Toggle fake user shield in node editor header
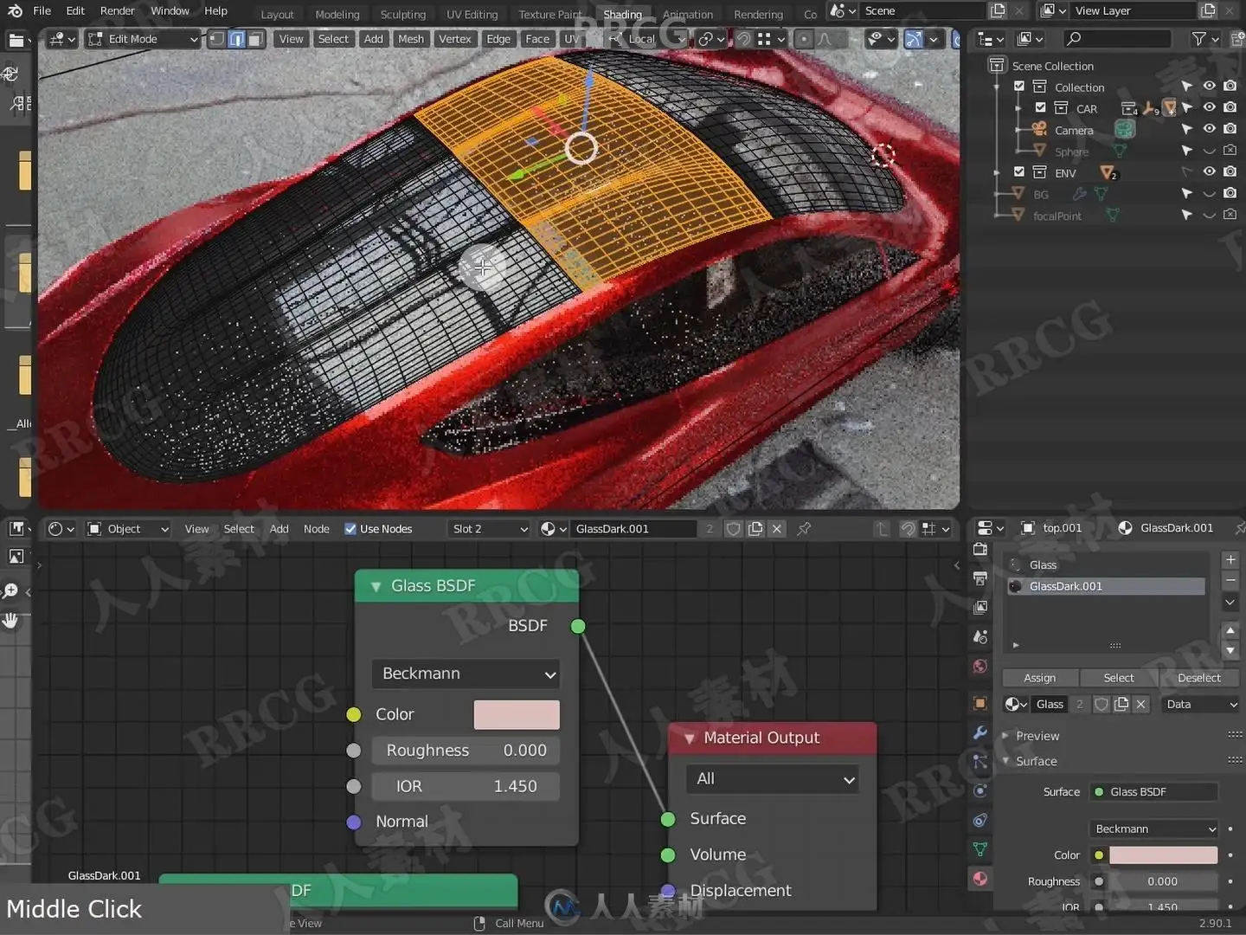This screenshot has width=1246, height=935. point(733,529)
